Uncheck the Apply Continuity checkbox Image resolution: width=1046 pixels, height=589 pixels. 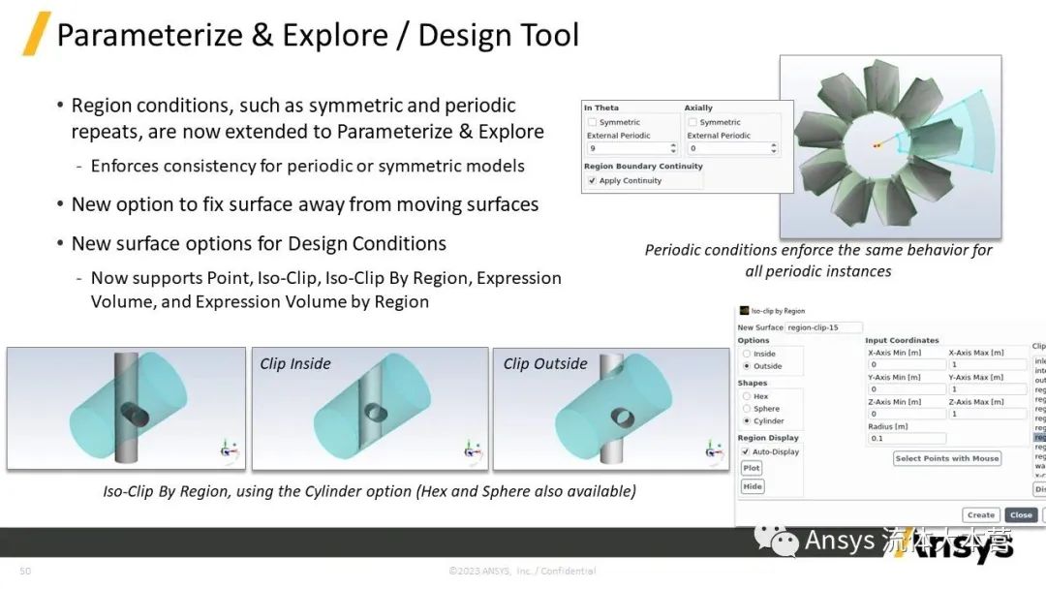click(593, 181)
